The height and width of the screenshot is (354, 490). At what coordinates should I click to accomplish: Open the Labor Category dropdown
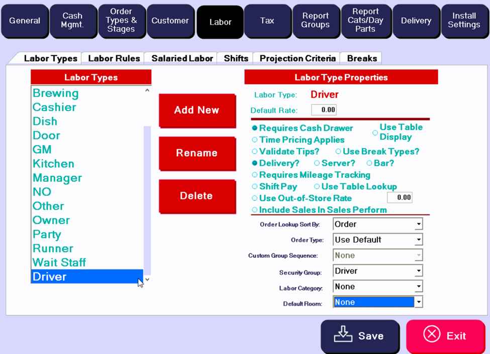click(x=378, y=287)
